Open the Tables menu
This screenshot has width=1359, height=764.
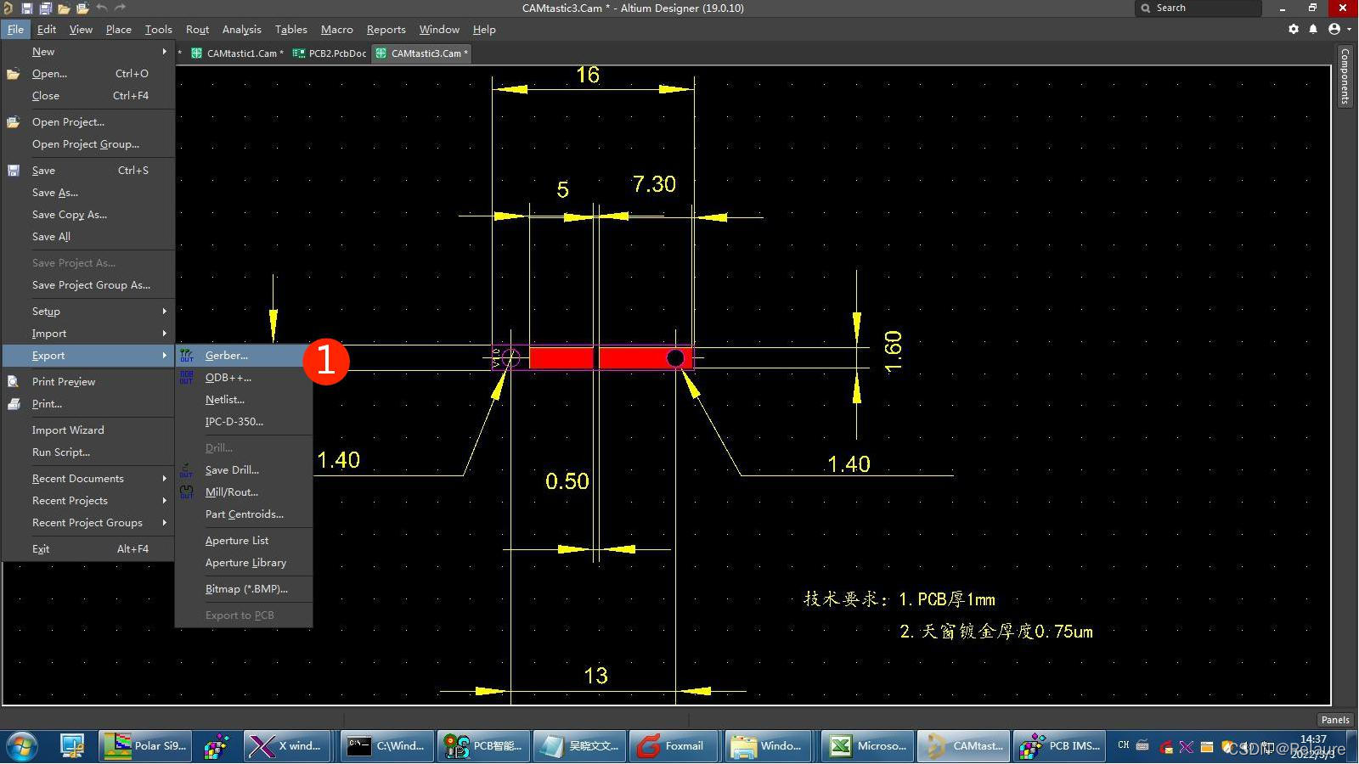(290, 30)
